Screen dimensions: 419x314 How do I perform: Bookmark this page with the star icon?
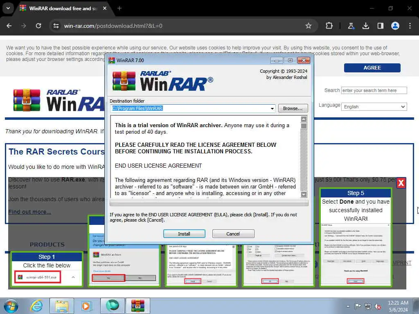point(309,26)
